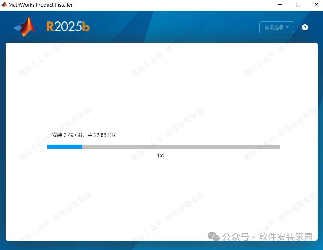Click the R2025b release label
The image size is (323, 250).
click(68, 27)
